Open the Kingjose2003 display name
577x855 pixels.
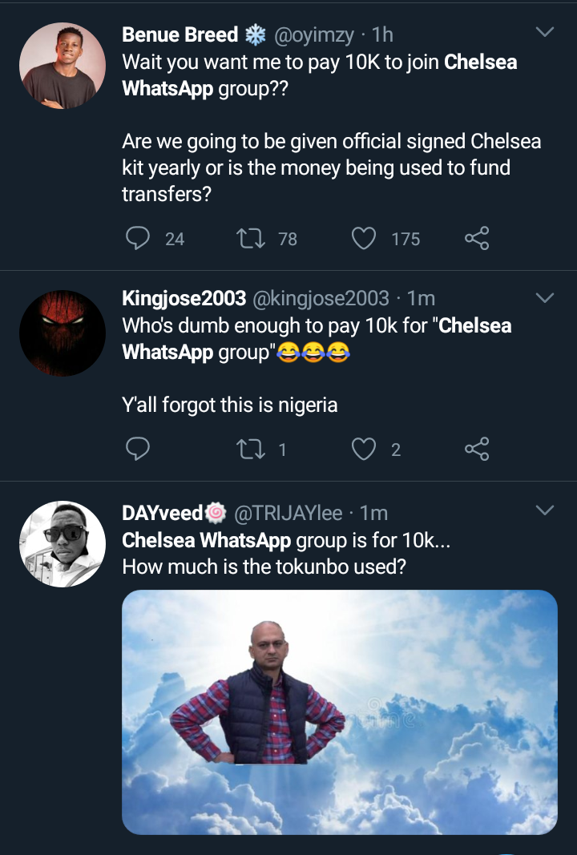184,299
